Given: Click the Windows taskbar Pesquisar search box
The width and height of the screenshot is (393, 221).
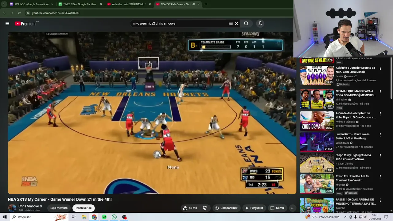Looking at the screenshot, I should (x=39, y=217).
